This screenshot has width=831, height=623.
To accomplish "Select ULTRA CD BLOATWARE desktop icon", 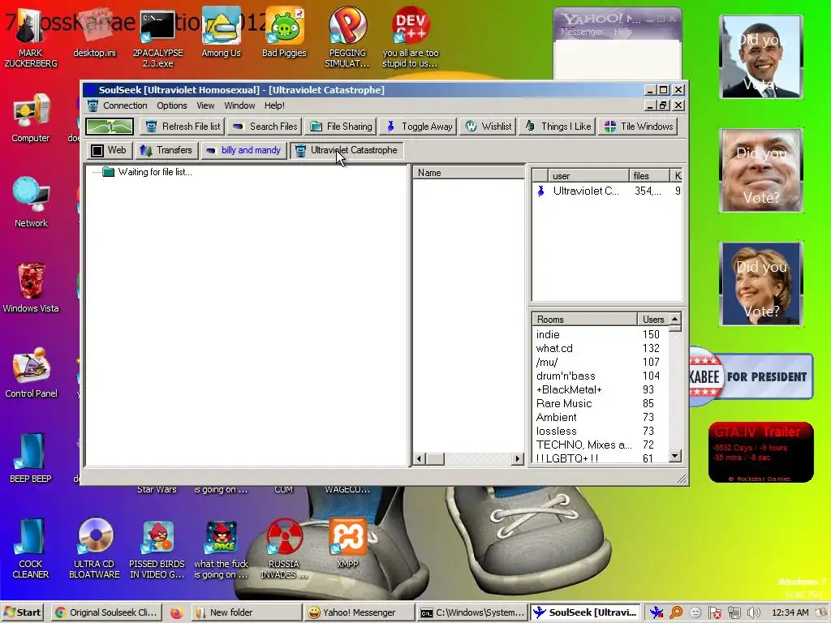I will point(94,549).
